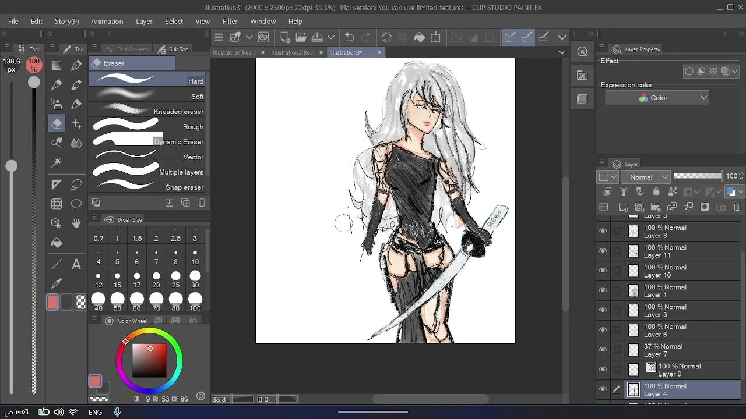The height and width of the screenshot is (419, 746).
Task: Click the Open file folder icon
Action: [x=301, y=37]
